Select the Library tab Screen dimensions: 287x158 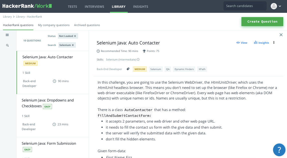pos(119,7)
